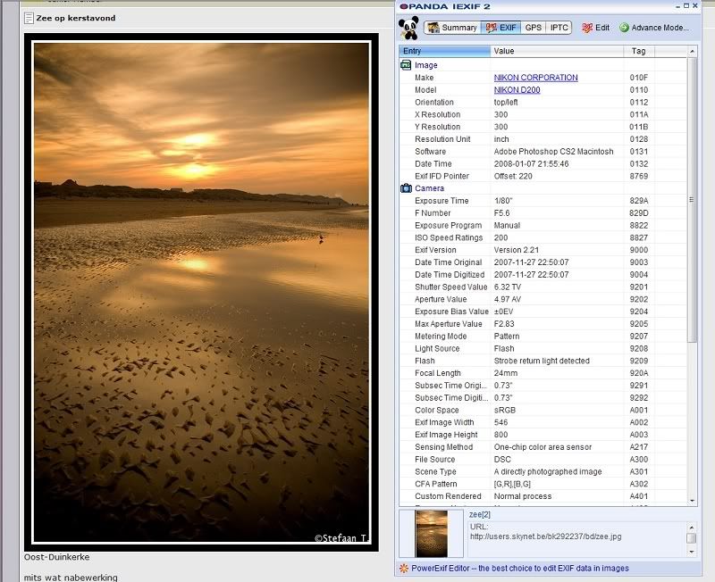The width and height of the screenshot is (715, 582).
Task: Select the Orientation top/left row
Action: click(543, 102)
